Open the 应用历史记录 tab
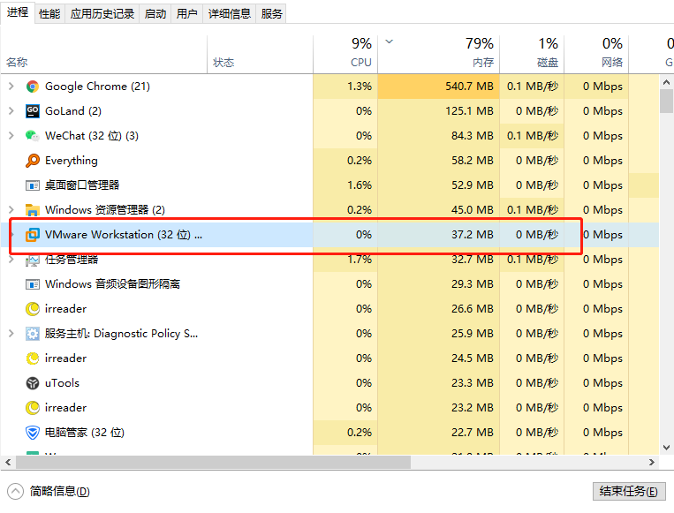 tap(102, 14)
